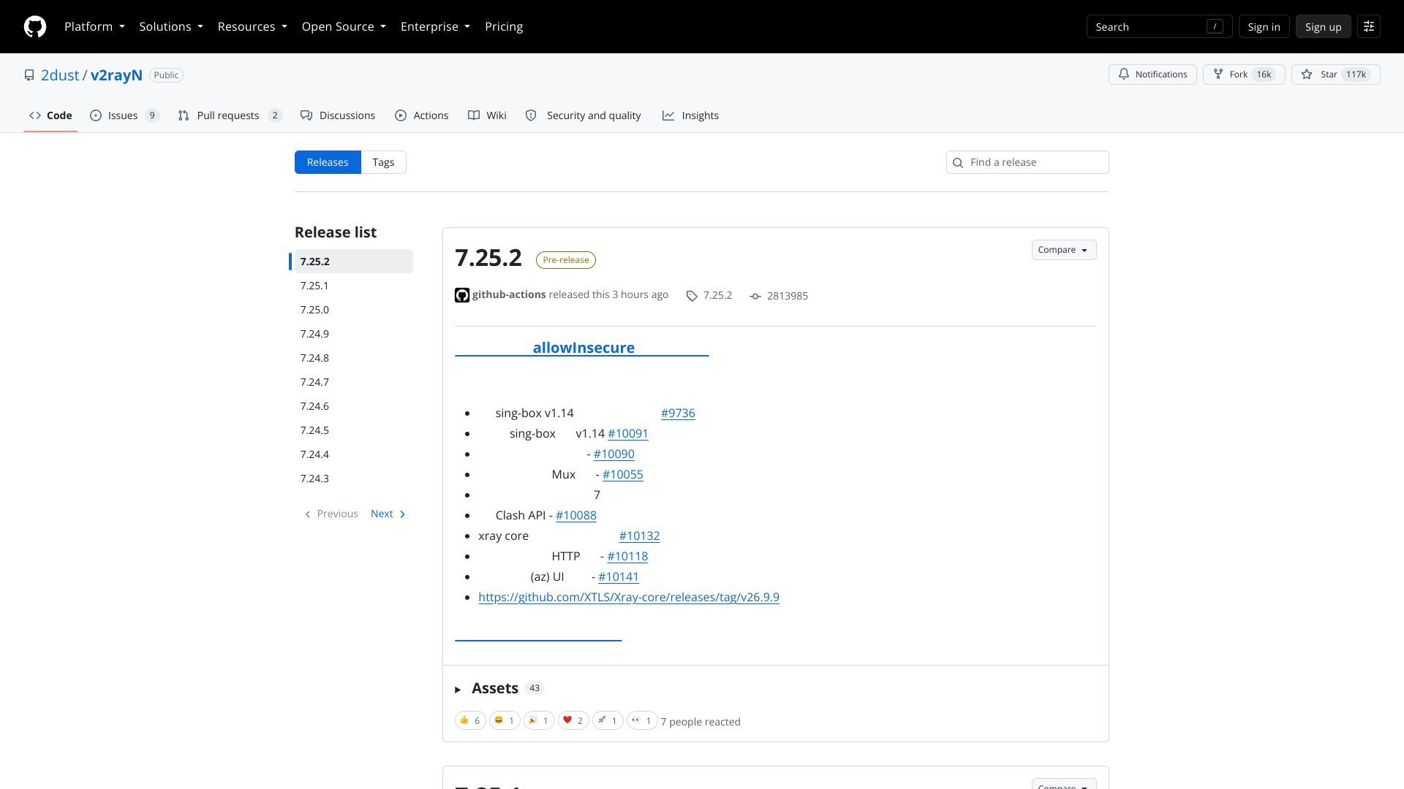Select release 7.24.4 in release list

tap(354, 454)
